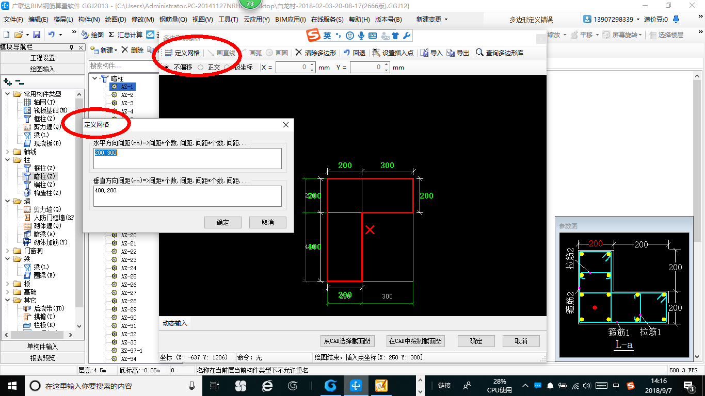This screenshot has height=396, width=705.
Task: Collapse the 暗柱 node in component list
Action: tap(95, 78)
